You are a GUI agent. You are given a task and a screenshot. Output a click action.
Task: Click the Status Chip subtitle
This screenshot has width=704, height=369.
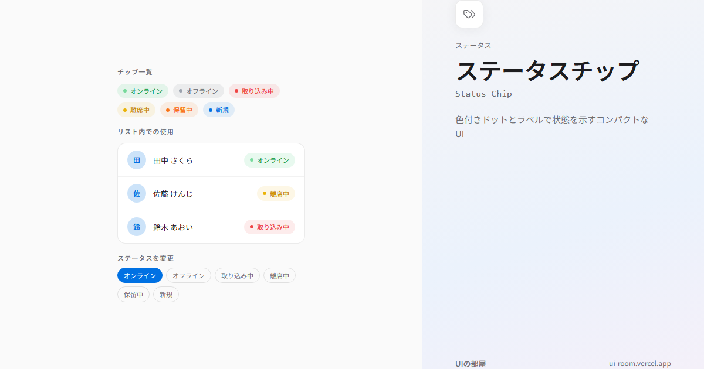(x=483, y=94)
